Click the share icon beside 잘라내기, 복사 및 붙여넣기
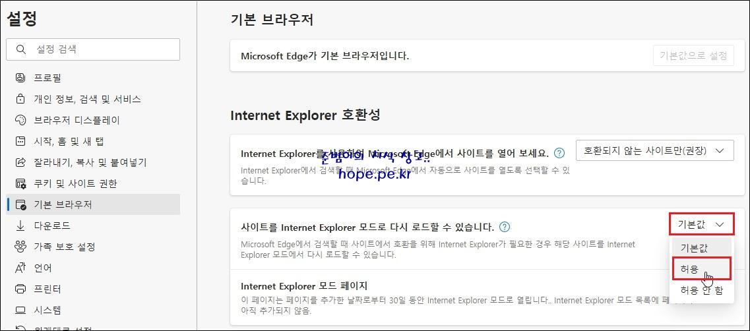 point(20,162)
